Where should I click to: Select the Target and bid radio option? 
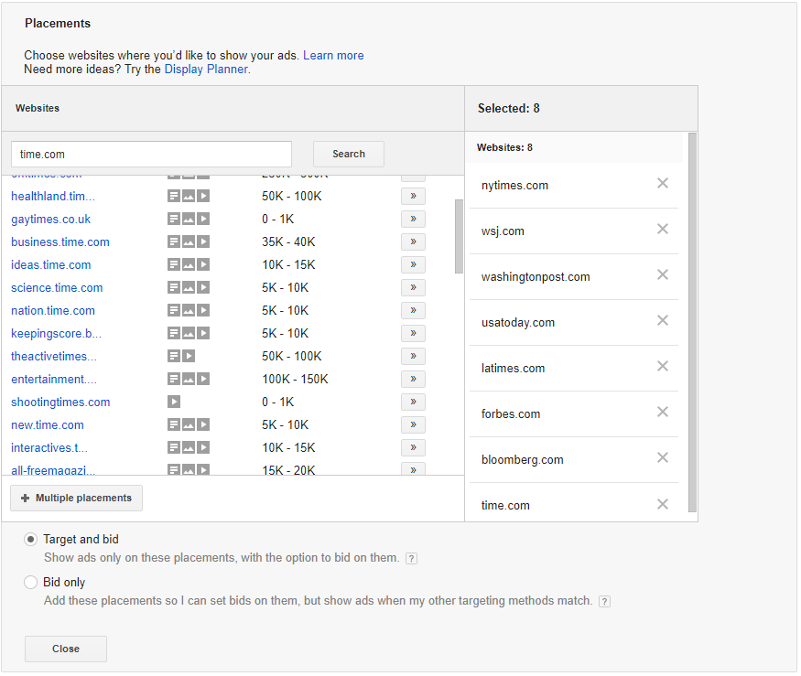(x=31, y=540)
